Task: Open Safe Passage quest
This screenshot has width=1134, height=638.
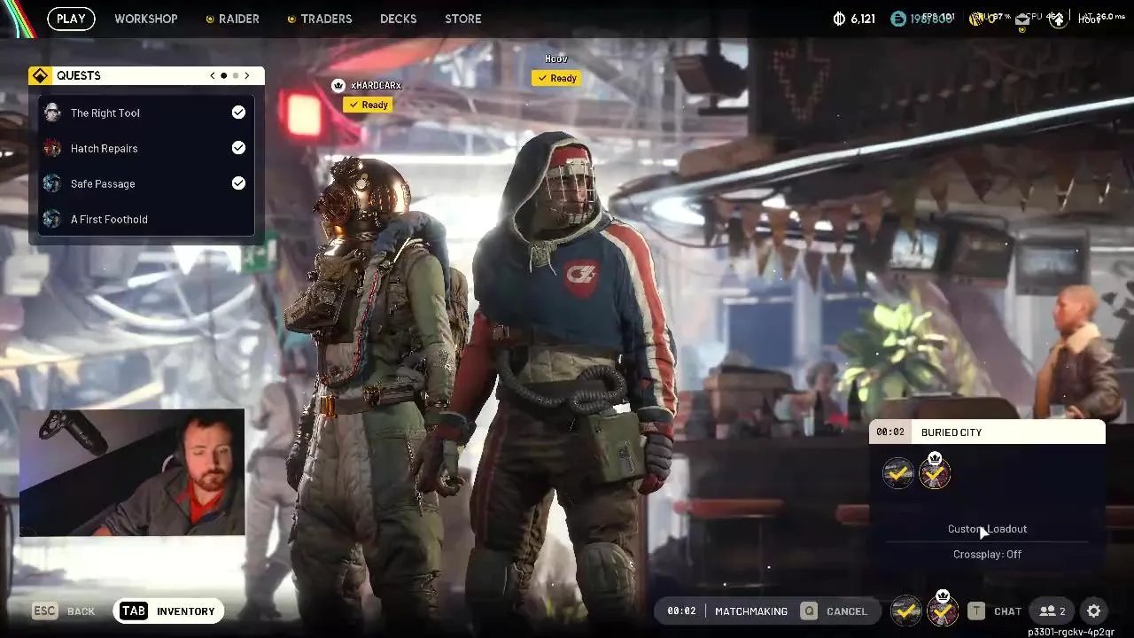Action: tap(146, 183)
